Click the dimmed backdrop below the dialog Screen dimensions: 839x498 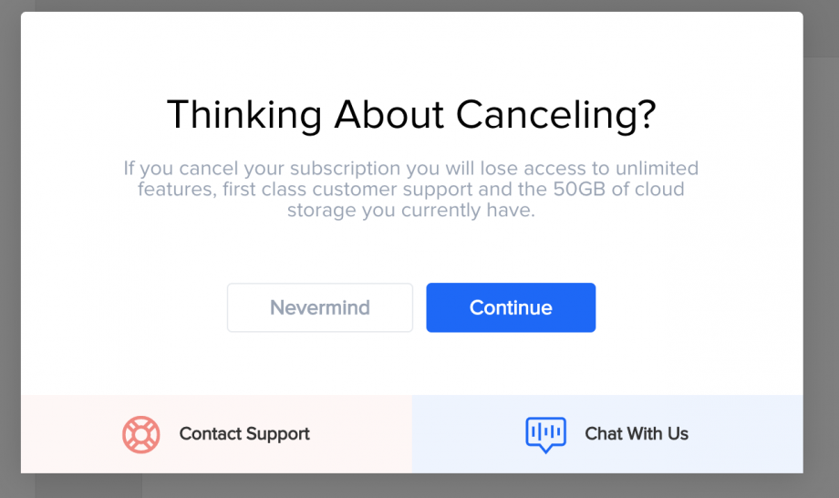pos(411,486)
